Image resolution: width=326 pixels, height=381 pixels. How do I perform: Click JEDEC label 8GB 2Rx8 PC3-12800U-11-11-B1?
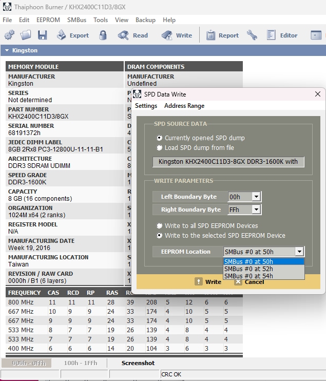(55, 149)
